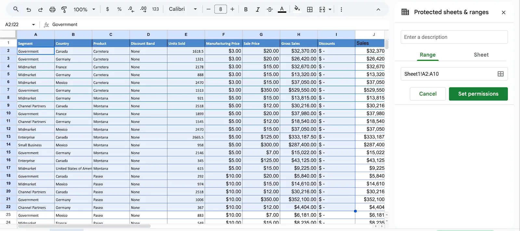Image resolution: width=520 pixels, height=231 pixels.
Task: Switch to the Sheet tab
Action: 481,55
